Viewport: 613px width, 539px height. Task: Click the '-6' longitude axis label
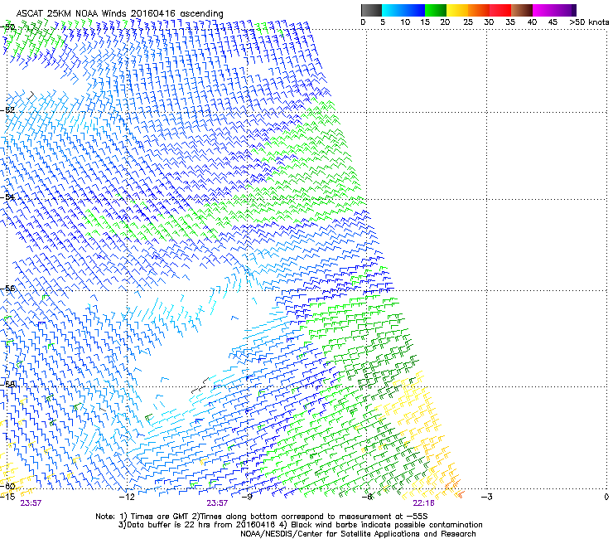tap(367, 497)
